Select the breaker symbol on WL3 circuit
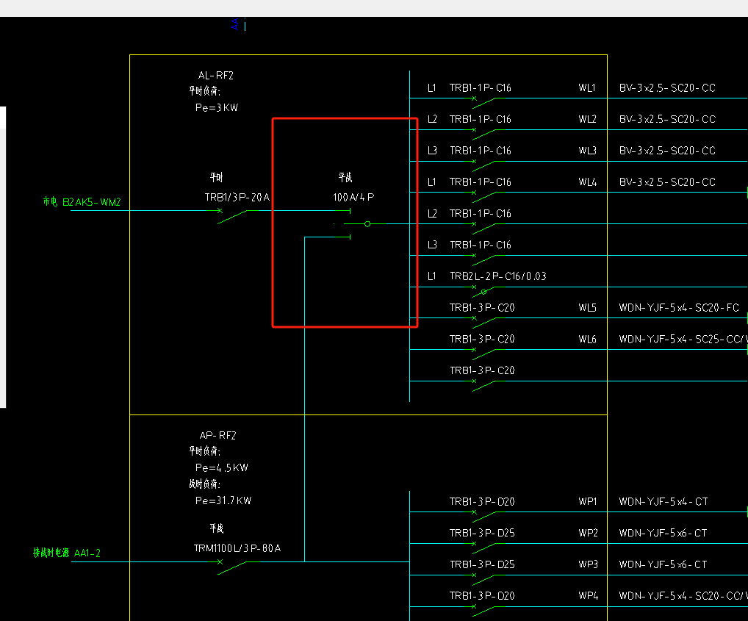748x621 pixels. pyautogui.click(x=483, y=165)
